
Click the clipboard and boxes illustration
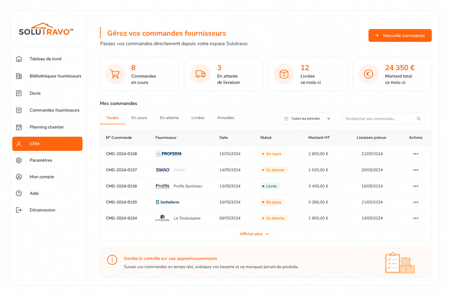[x=400, y=263]
